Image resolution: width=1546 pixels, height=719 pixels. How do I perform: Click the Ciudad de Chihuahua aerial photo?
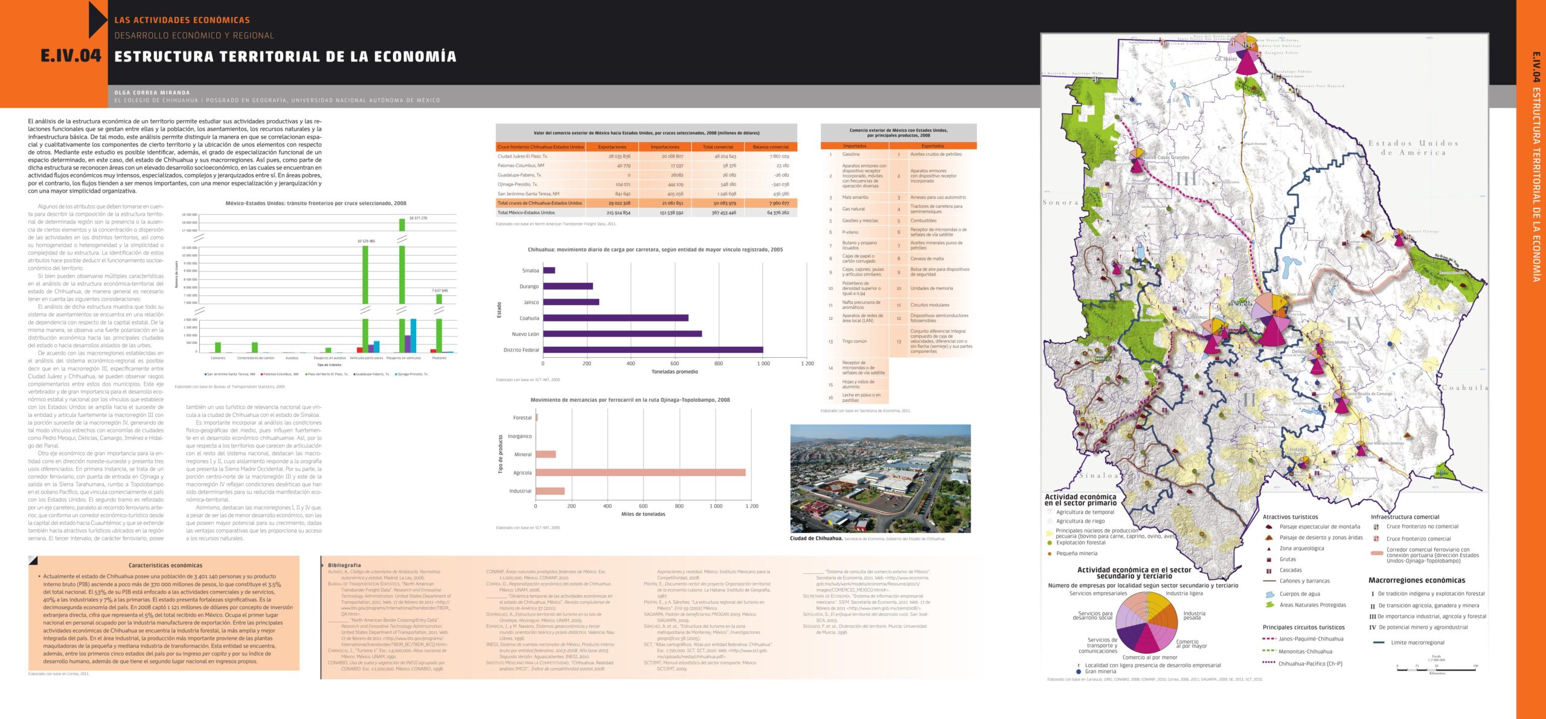tap(880, 478)
